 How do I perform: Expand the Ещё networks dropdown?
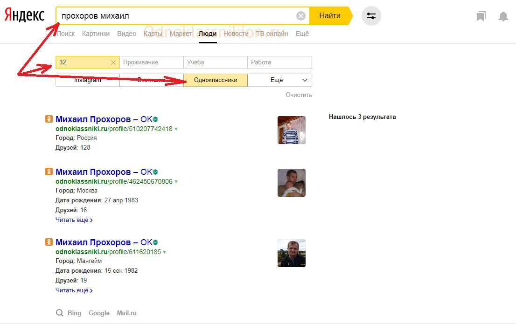280,80
